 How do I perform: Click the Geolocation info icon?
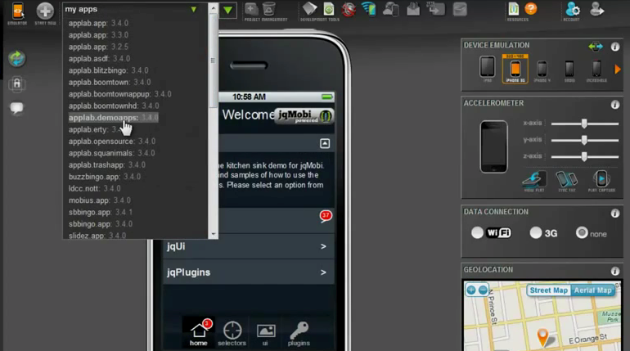click(x=614, y=271)
